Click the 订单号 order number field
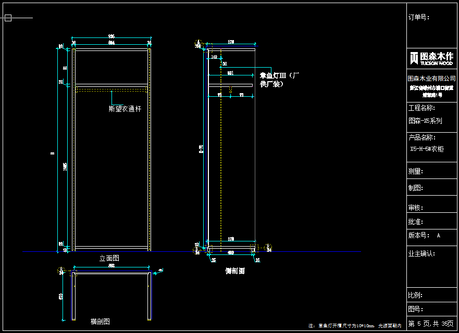Image resolution: width=459 pixels, height=333 pixels. (x=418, y=17)
